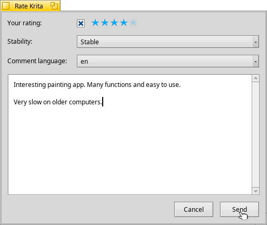Give a five-star rating
267x225 pixels.
[133, 23]
